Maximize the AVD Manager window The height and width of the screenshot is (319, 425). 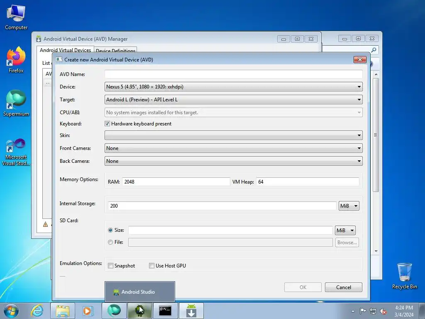[x=297, y=39]
